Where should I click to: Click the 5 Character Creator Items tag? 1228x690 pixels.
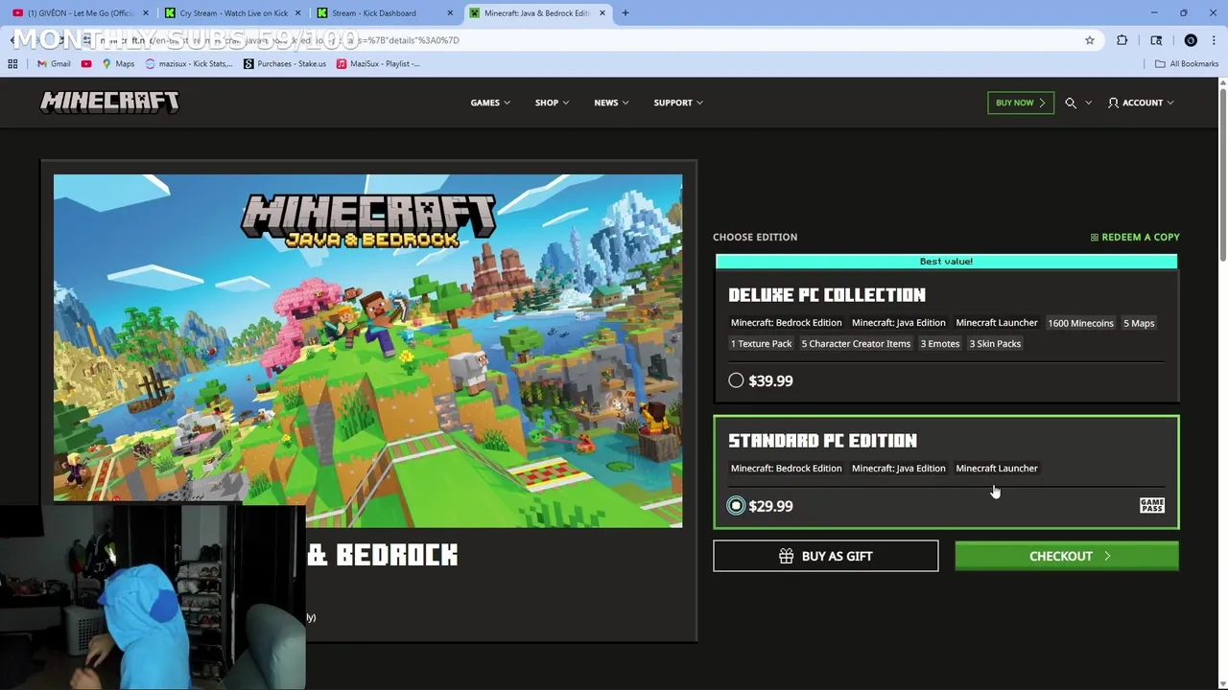click(x=856, y=343)
